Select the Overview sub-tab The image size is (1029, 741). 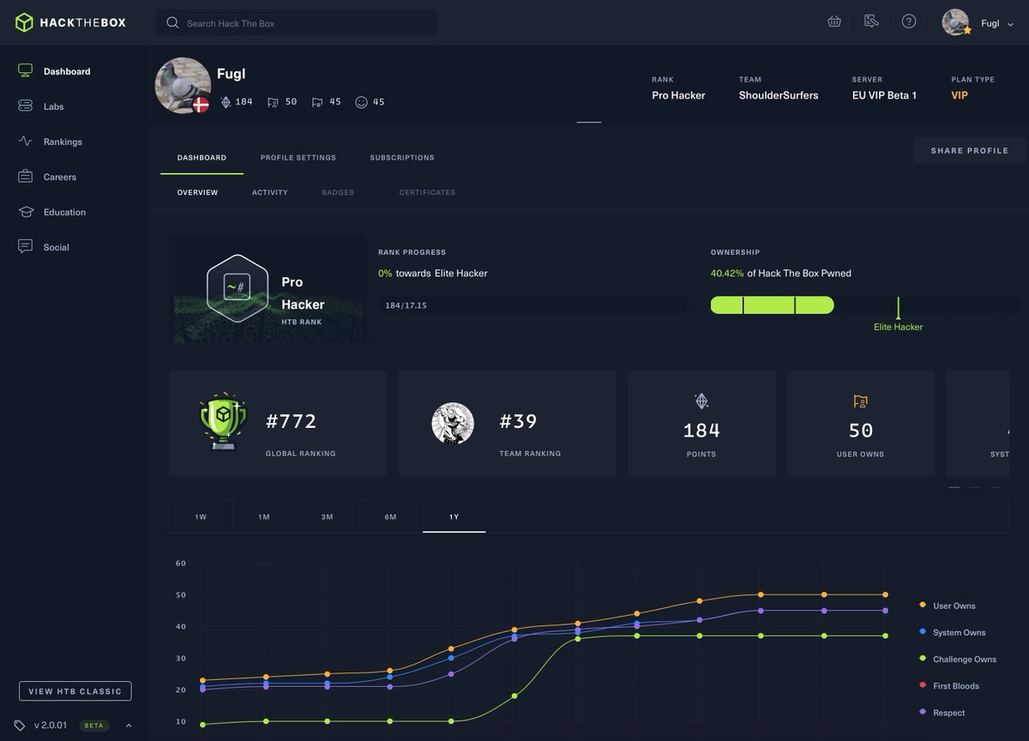(198, 193)
